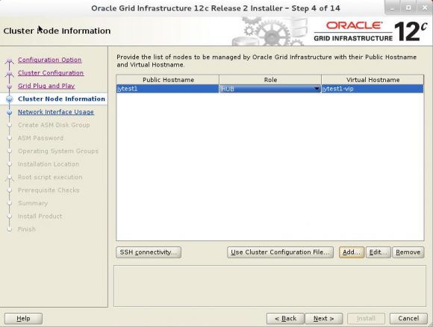The image size is (433, 327).
Task: Click the Public Hostname column header
Action: [x=168, y=80]
